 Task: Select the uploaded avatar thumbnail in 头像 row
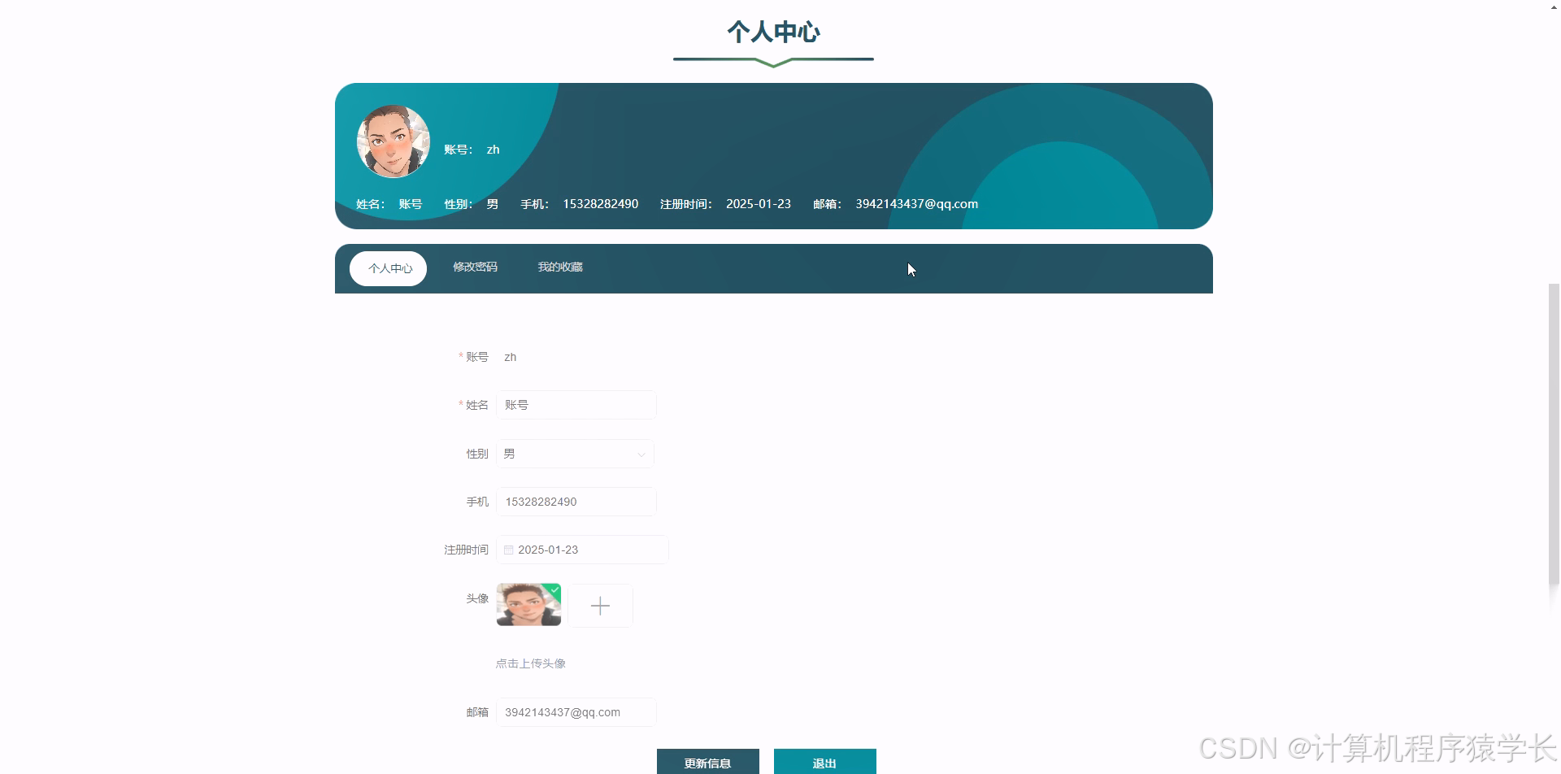point(528,605)
